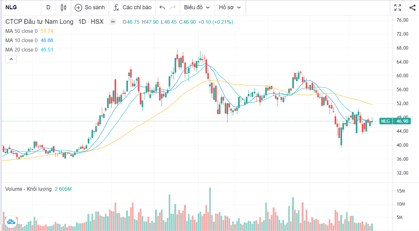
Task: Click the NLG symbol search field
Action: [21, 7]
